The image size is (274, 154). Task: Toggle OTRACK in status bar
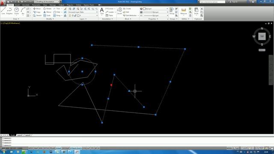coord(73,148)
